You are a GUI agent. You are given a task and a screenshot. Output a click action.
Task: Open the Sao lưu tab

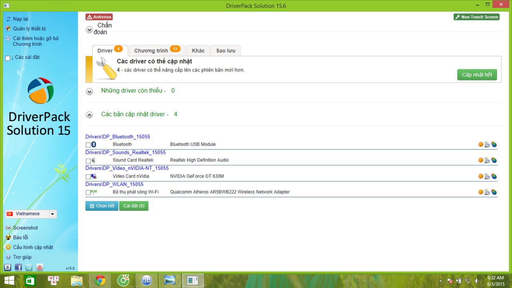[x=226, y=50]
